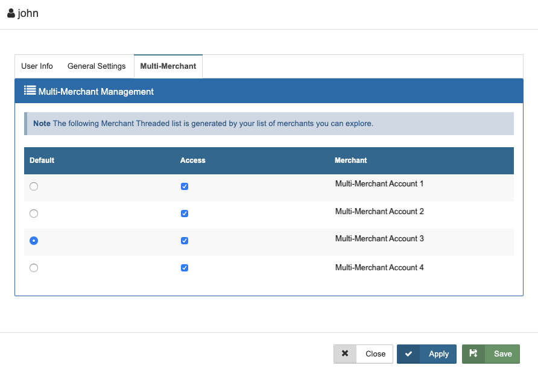Set Multi-Merchant Account 1 as default
Viewport: 538px width, 374px height.
34,186
